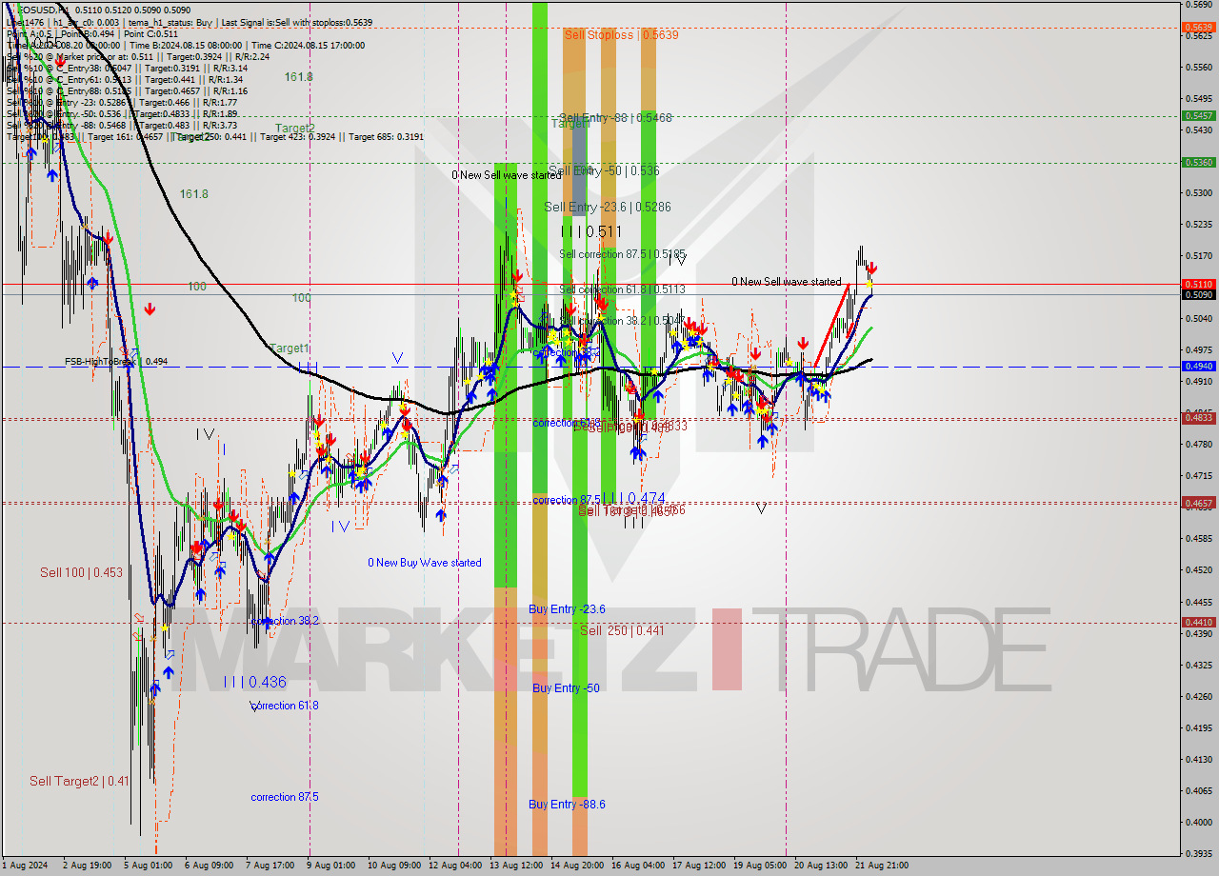Select the '9 Aug 01:00' time label
The width and height of the screenshot is (1219, 876).
point(331,866)
